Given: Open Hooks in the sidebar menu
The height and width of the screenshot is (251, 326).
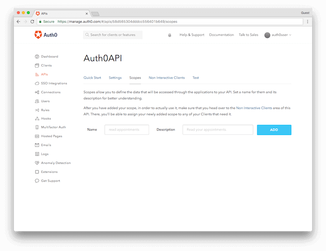Looking at the screenshot, I should pyautogui.click(x=46, y=119).
